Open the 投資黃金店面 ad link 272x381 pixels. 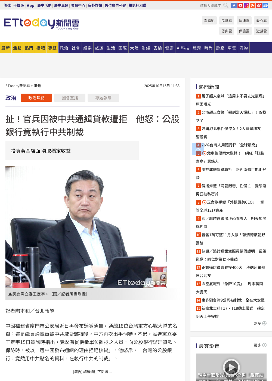(x=41, y=151)
